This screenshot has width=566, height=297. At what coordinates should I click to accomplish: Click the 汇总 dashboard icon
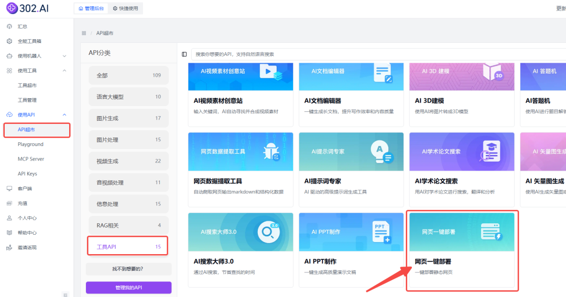coord(9,26)
